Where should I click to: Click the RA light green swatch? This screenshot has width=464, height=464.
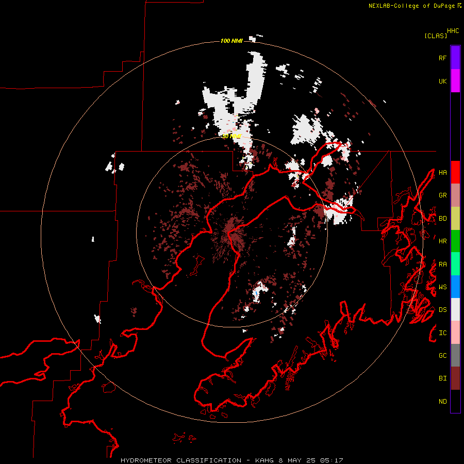(x=455, y=264)
